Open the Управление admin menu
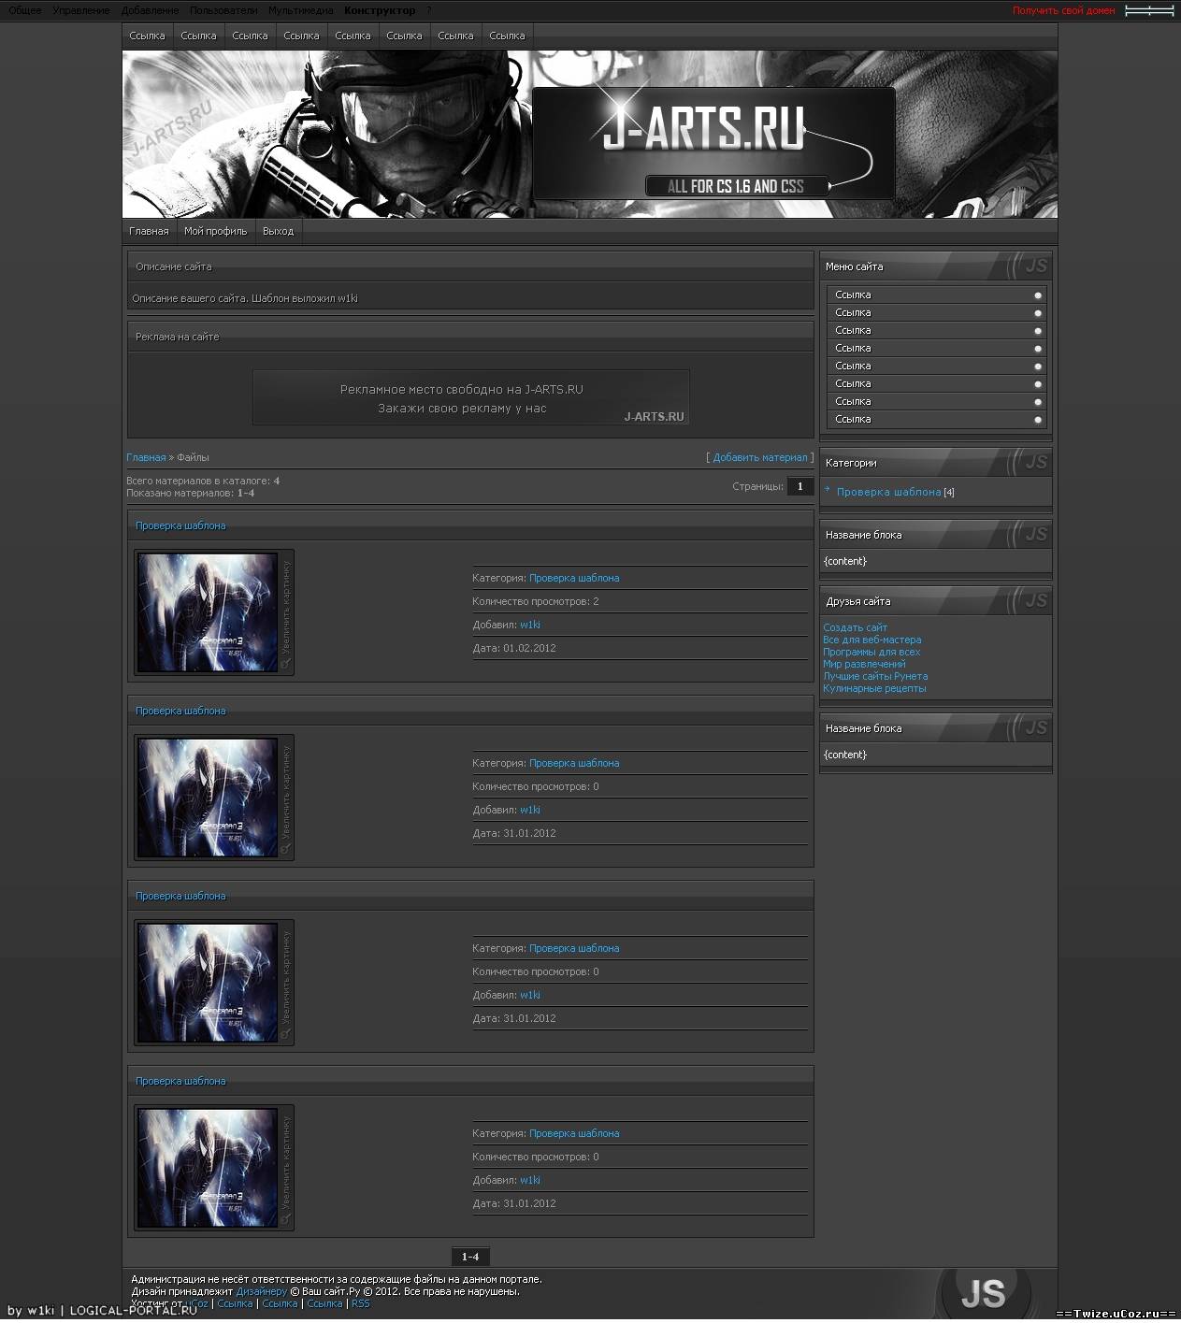Screen dimensions: 1181x1323 [81, 10]
